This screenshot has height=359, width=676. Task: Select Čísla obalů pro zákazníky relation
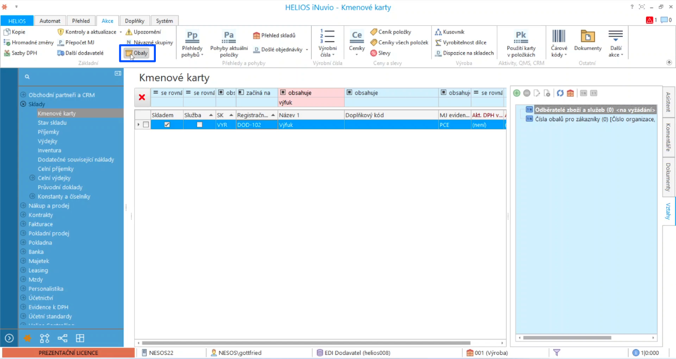[x=590, y=119]
